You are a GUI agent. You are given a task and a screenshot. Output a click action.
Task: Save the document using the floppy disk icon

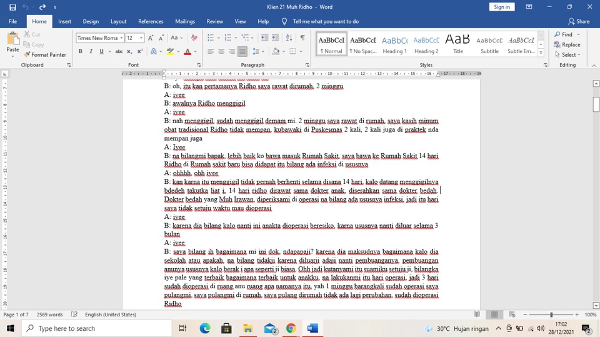click(x=12, y=7)
